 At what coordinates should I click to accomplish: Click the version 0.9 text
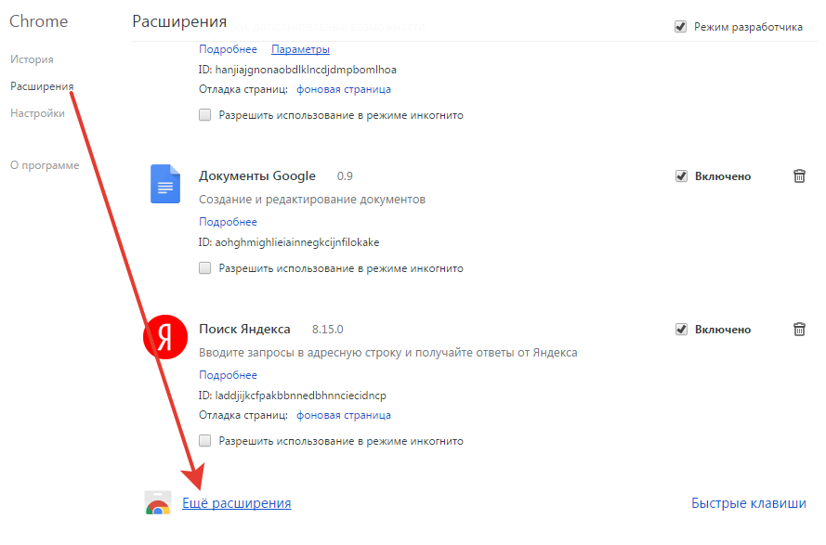(345, 175)
